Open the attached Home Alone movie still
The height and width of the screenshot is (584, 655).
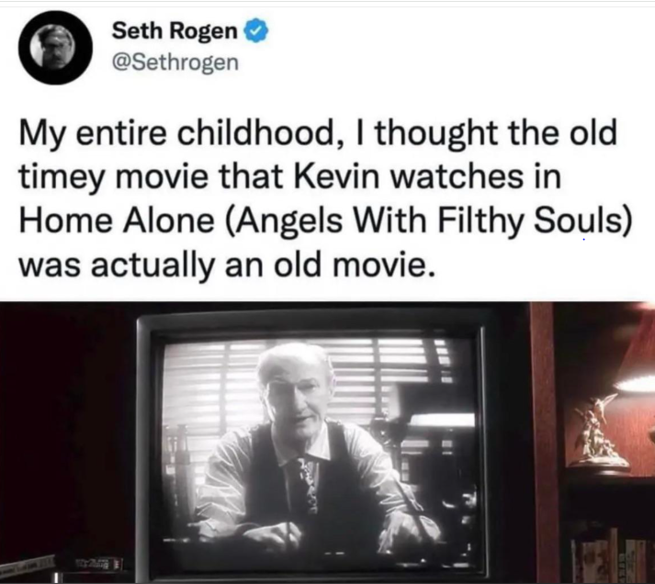[x=327, y=443]
